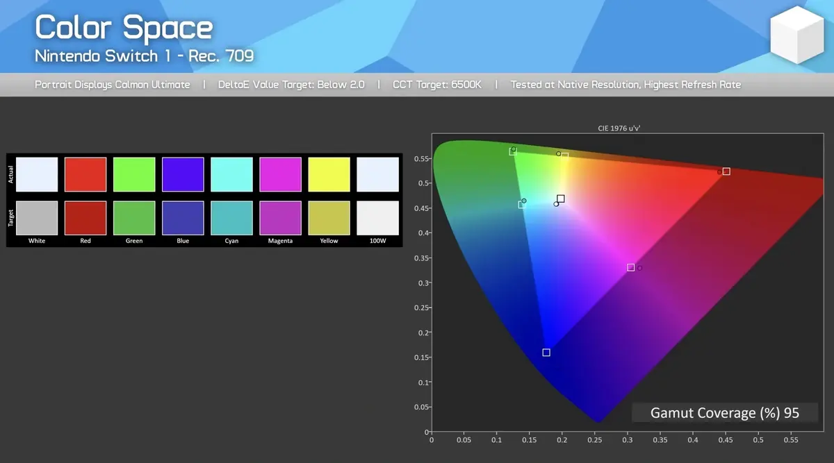Choose the Actual Blue swatch
The height and width of the screenshot is (463, 834).
(x=183, y=174)
